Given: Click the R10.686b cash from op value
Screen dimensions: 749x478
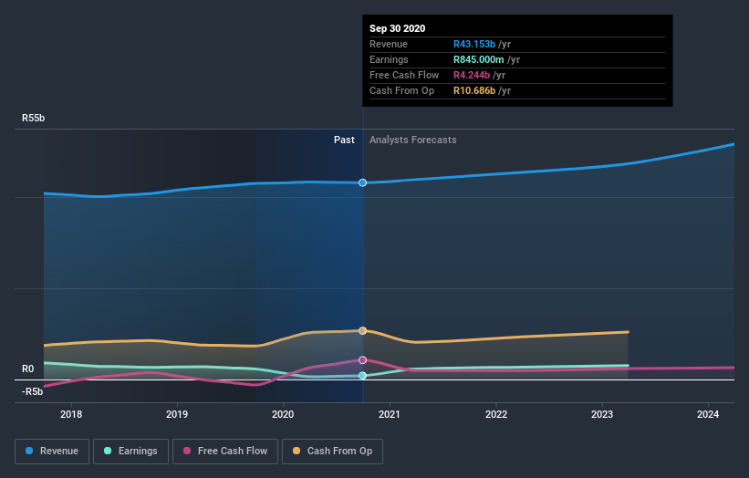Looking at the screenshot, I should [x=474, y=90].
